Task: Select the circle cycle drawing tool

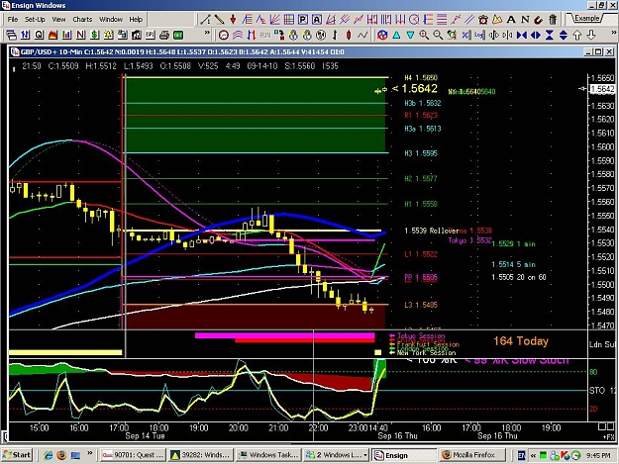Action: [x=414, y=20]
